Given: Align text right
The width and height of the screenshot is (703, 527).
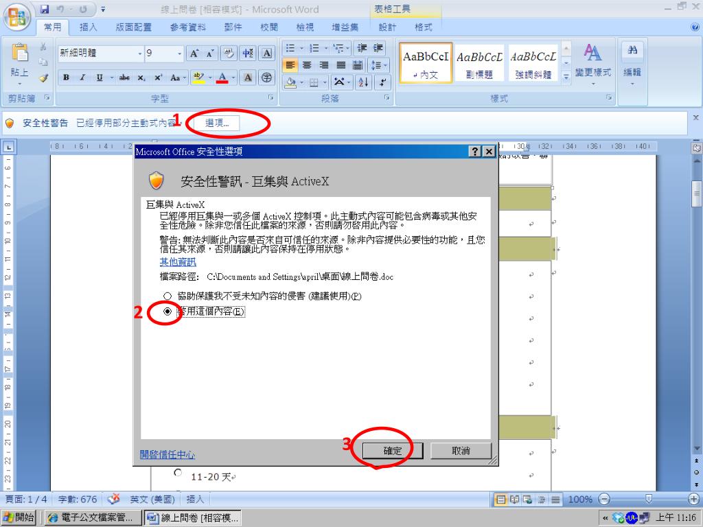Looking at the screenshot, I should tap(324, 65).
